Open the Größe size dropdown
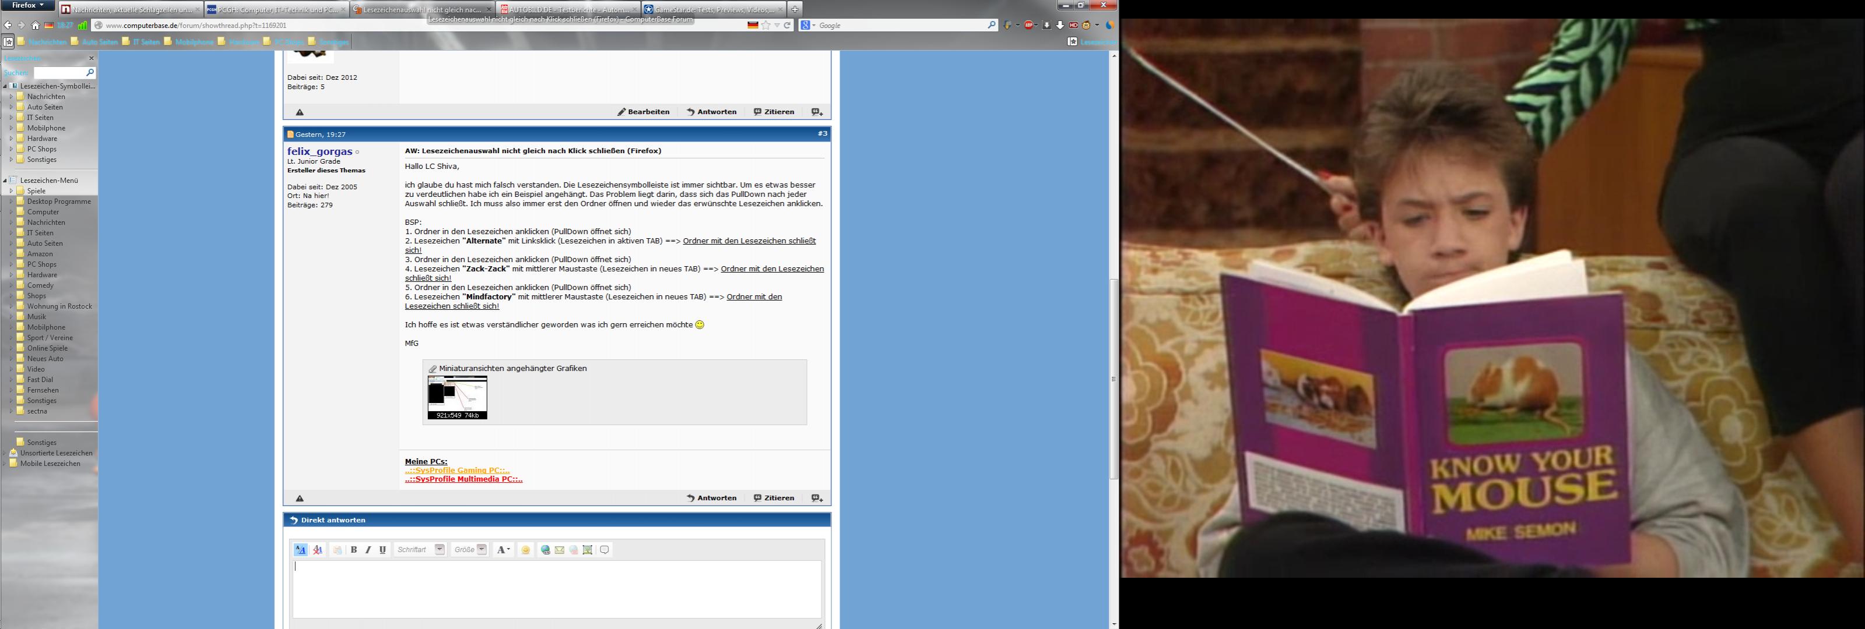This screenshot has height=629, width=1865. (482, 549)
